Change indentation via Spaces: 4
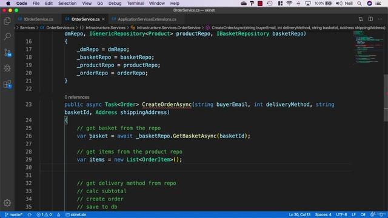 (323, 214)
